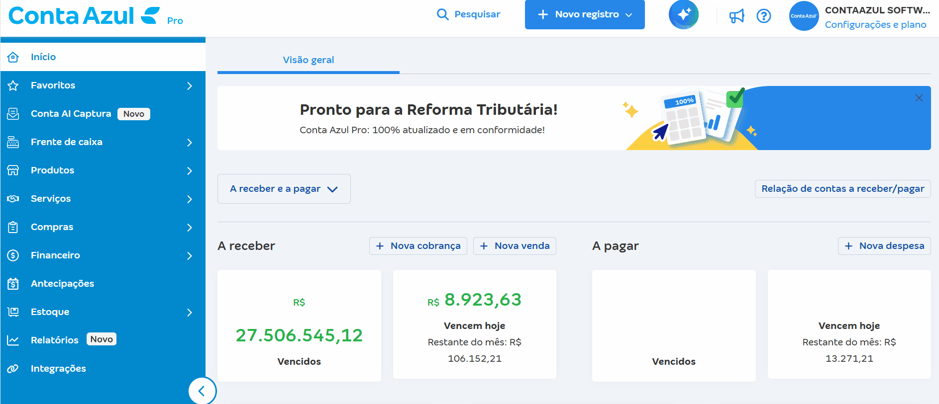Image resolution: width=939 pixels, height=404 pixels.
Task: Click the 13.271,21 remaining month value
Action: [849, 359]
